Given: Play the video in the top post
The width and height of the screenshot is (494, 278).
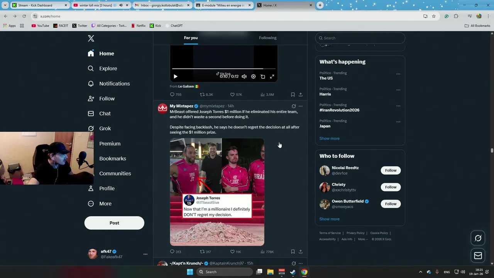Looking at the screenshot, I should coord(176,76).
